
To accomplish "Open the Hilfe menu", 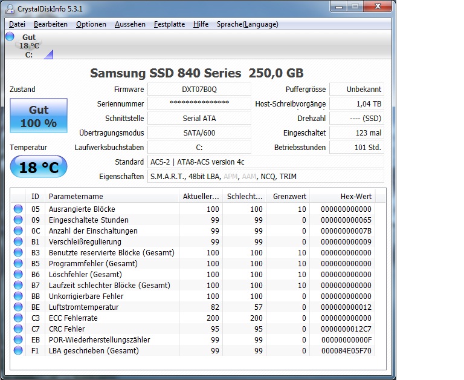I will click(x=201, y=24).
